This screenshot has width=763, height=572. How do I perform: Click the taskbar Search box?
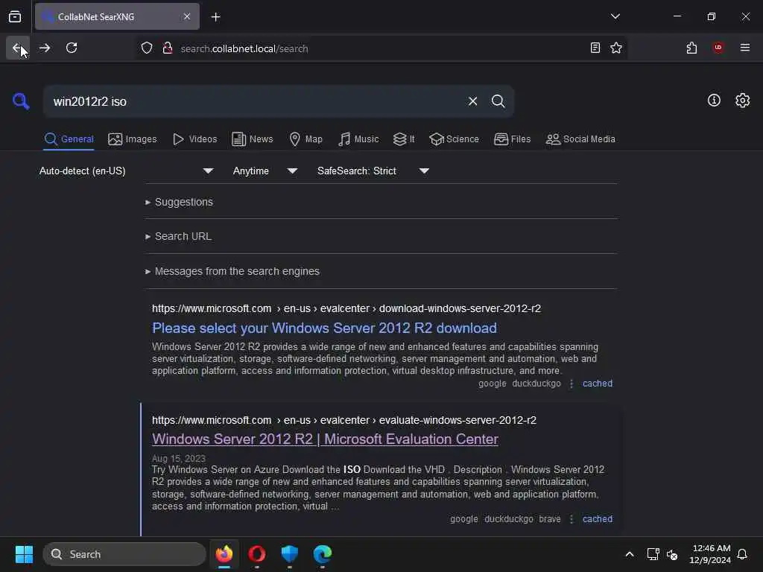tap(124, 554)
